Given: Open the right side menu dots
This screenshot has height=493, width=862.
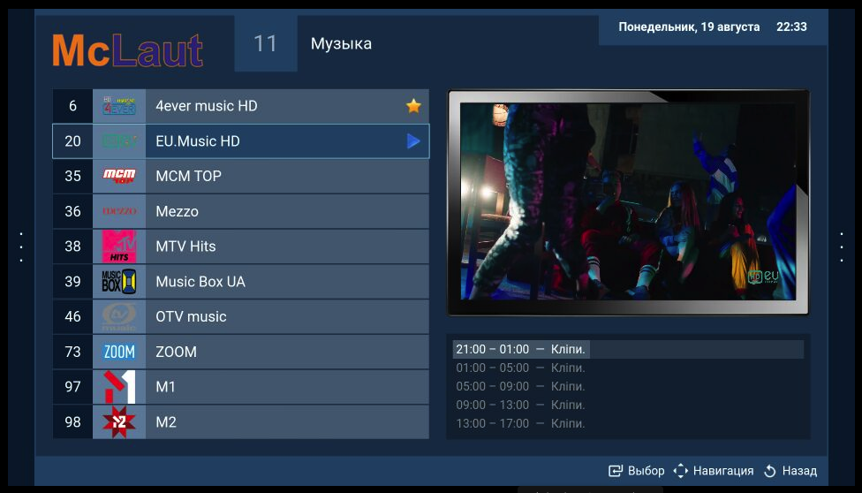Looking at the screenshot, I should [x=841, y=246].
